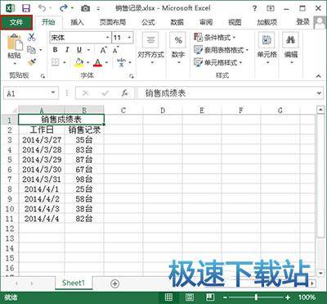Open the font size dropdown 11
Viewport: 327px width, 304px height.
(129, 38)
